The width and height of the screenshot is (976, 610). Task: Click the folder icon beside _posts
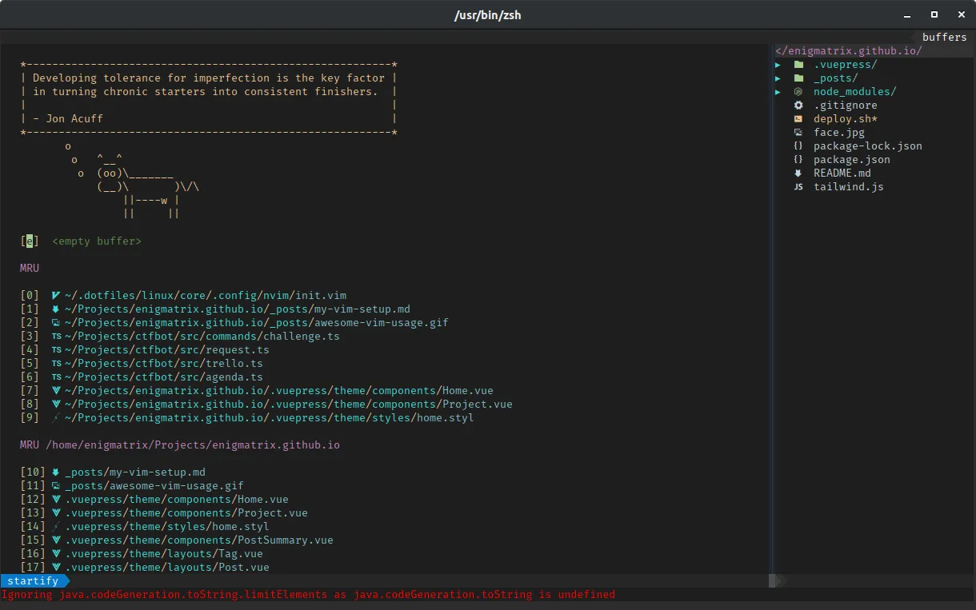798,78
